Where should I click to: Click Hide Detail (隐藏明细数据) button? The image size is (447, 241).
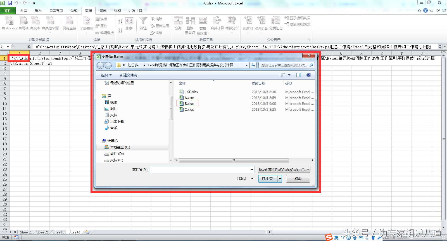[x=297, y=24]
